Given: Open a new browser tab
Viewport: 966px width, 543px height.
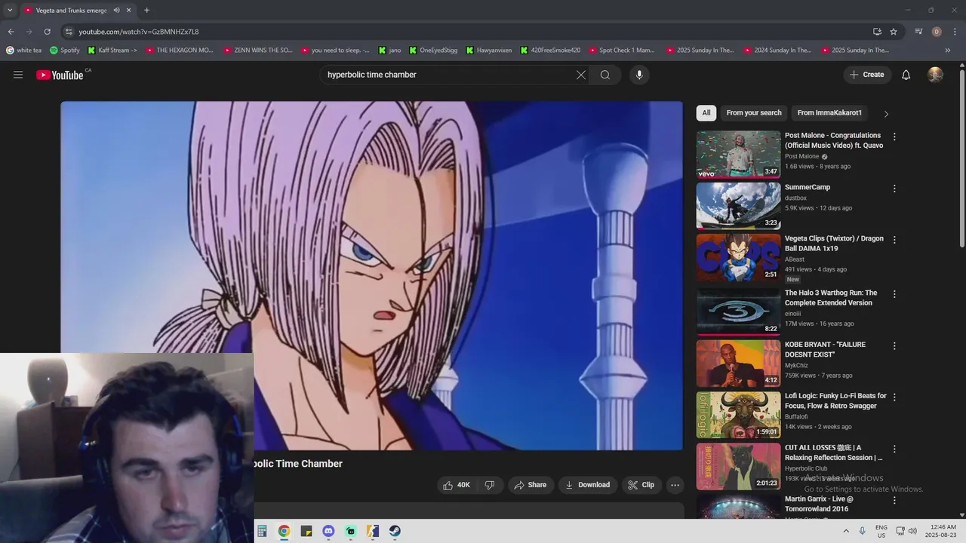Looking at the screenshot, I should (x=146, y=11).
